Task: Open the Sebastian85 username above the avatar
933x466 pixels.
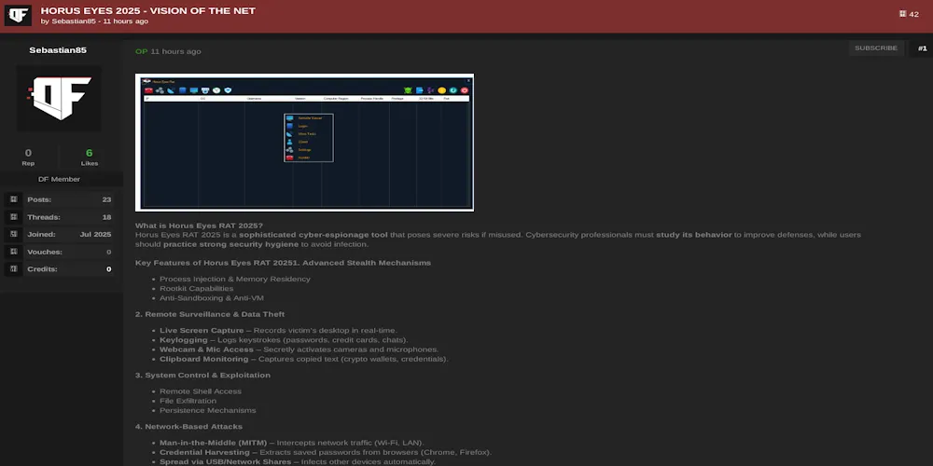Action: click(58, 50)
